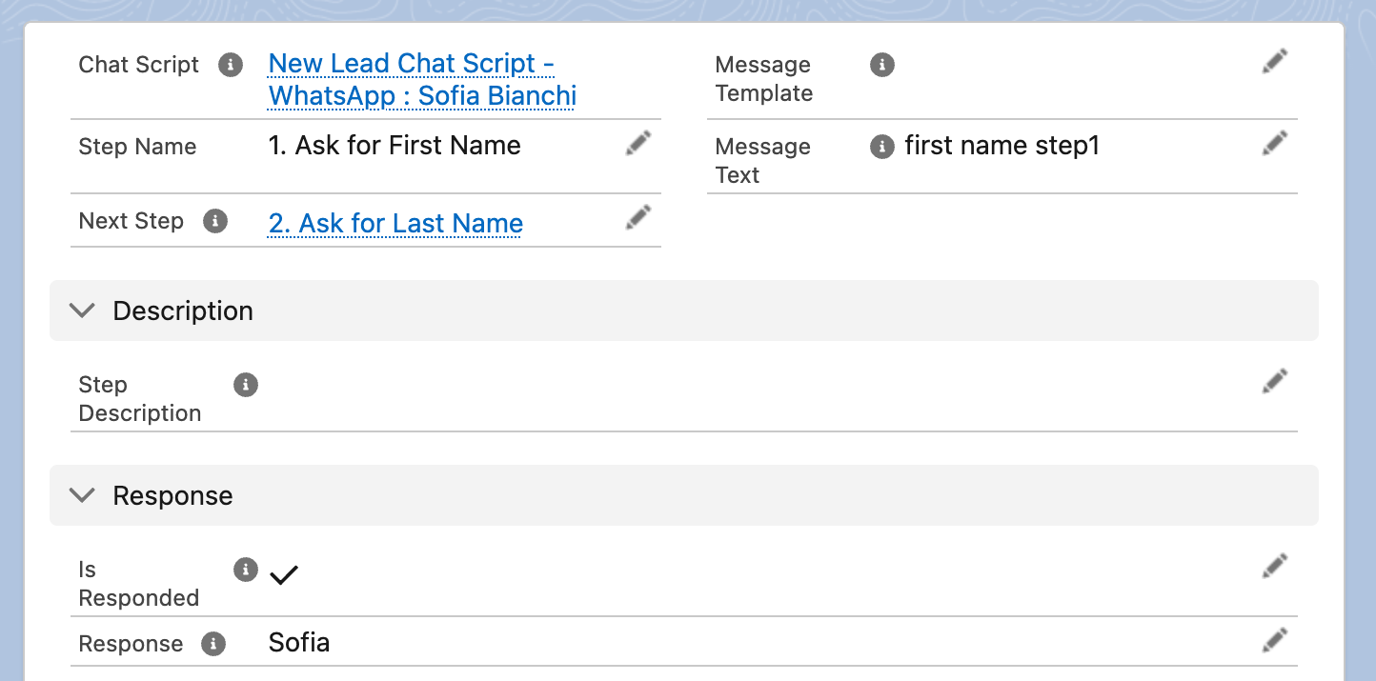Click the 'Message Text' field label
The width and height of the screenshot is (1376, 681).
click(762, 160)
